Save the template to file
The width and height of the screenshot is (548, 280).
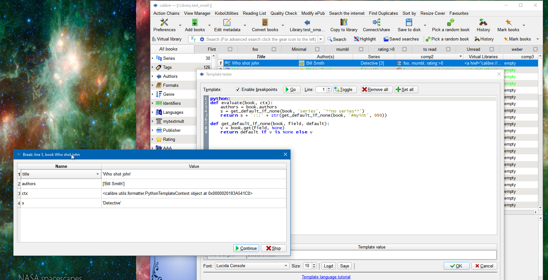point(344,266)
